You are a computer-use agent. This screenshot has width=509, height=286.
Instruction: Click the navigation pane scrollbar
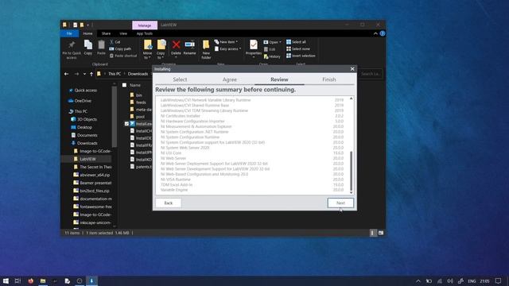click(x=115, y=117)
